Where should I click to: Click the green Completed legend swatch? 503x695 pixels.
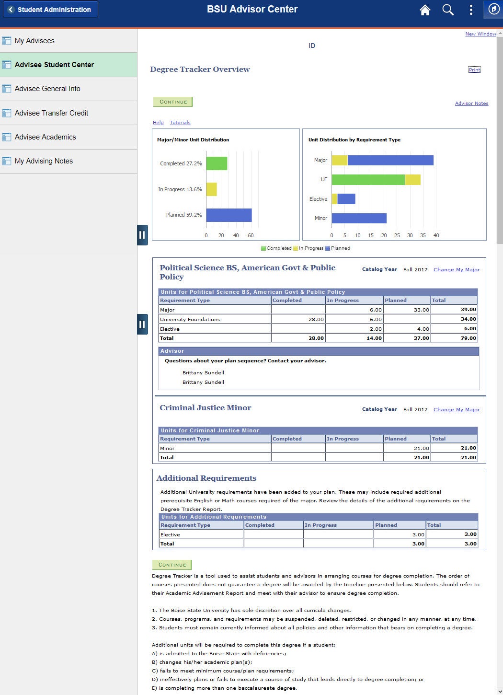coord(263,248)
